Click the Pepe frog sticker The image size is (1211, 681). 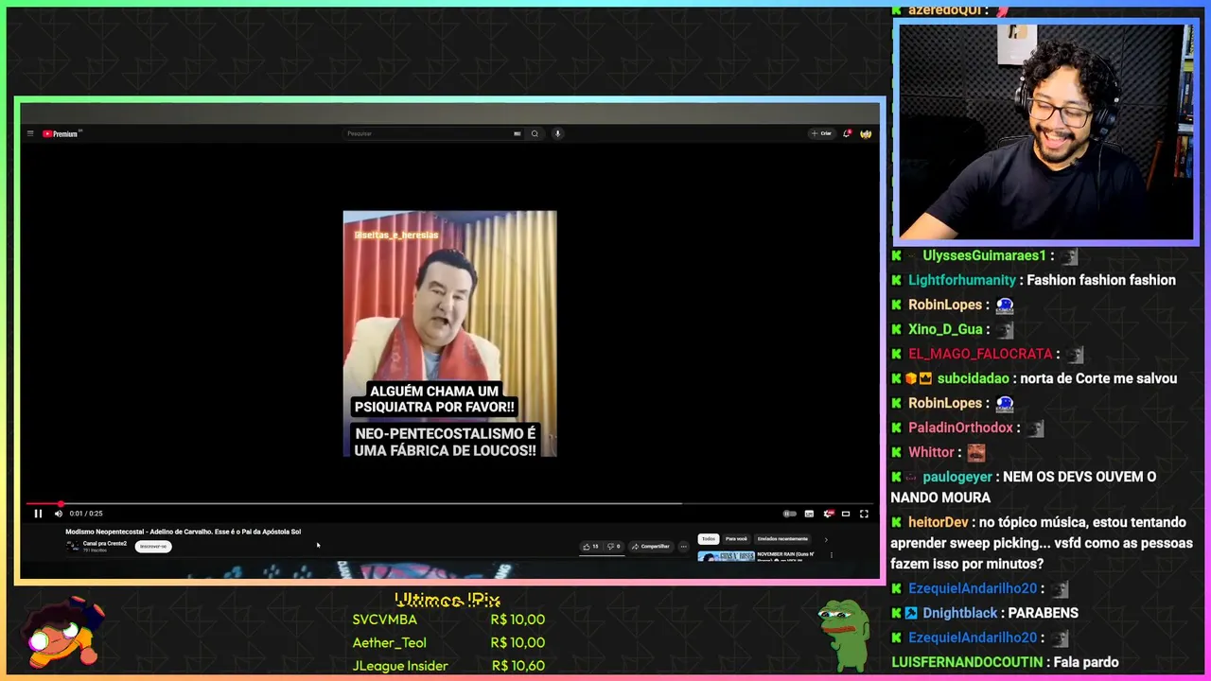(x=844, y=635)
